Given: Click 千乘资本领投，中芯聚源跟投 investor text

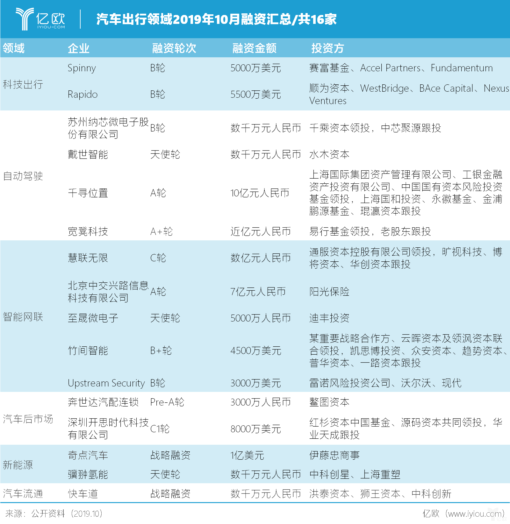Looking at the screenshot, I should pyautogui.click(x=375, y=128).
